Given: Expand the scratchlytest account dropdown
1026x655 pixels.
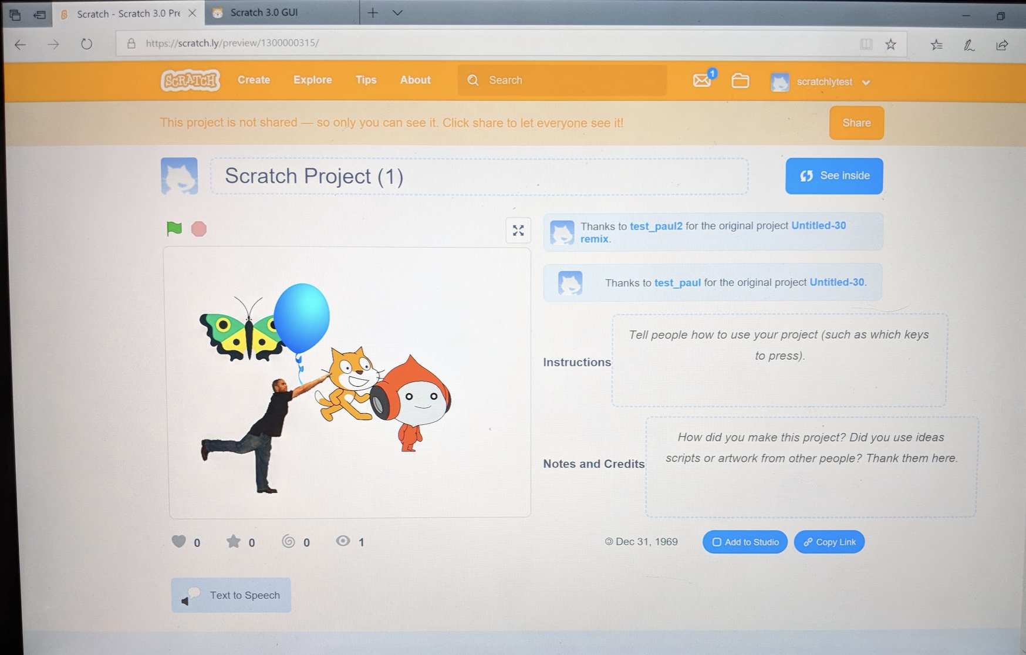Looking at the screenshot, I should pos(866,83).
